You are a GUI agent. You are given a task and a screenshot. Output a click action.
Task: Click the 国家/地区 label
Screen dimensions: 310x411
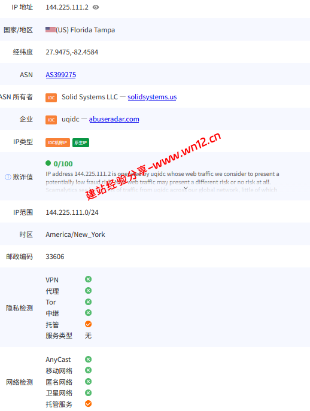pos(18,30)
